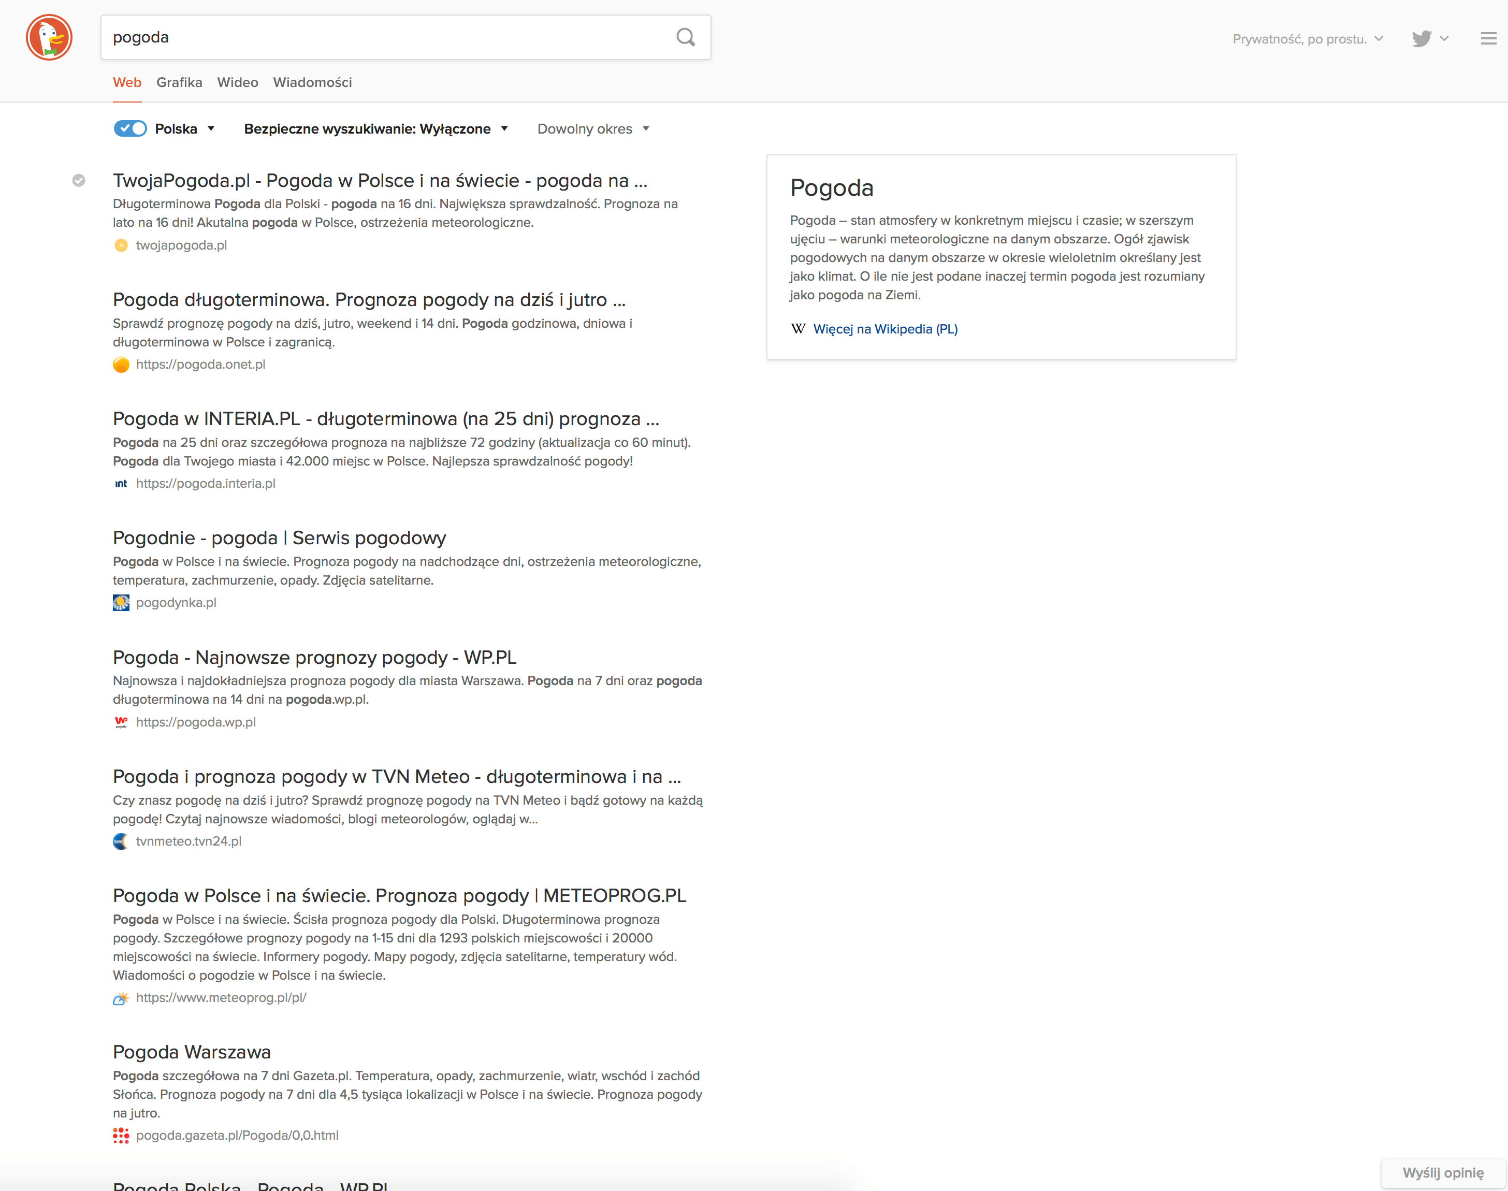Click the magnifying glass search icon

686,38
